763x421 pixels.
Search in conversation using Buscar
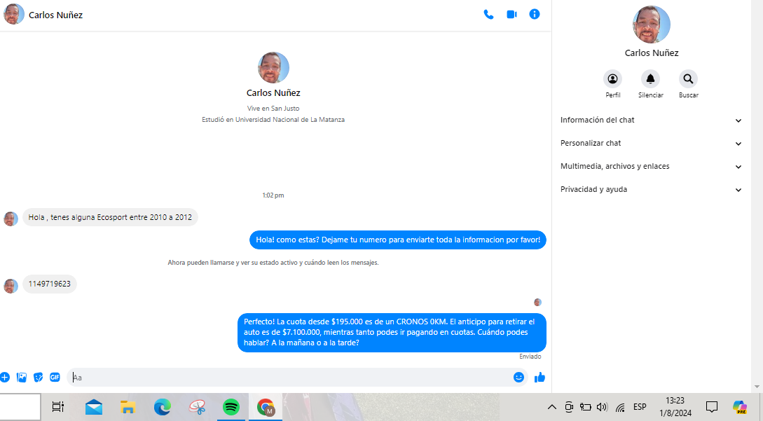click(688, 79)
